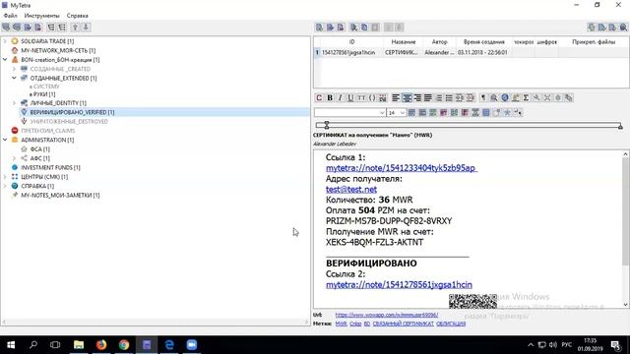Open find in text magnifier

494,97
